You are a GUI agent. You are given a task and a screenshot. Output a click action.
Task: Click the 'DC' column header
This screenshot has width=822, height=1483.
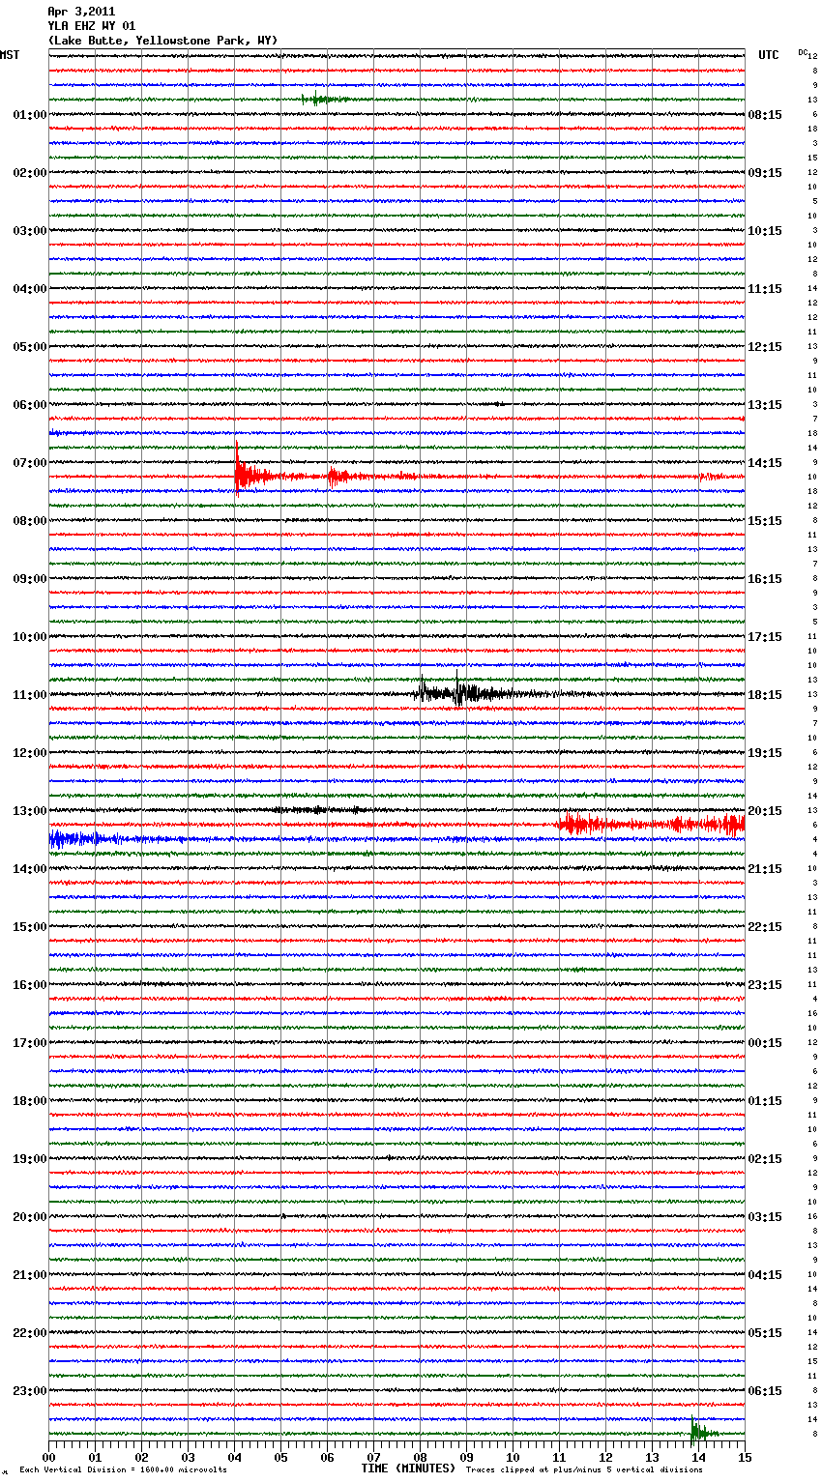tap(803, 52)
